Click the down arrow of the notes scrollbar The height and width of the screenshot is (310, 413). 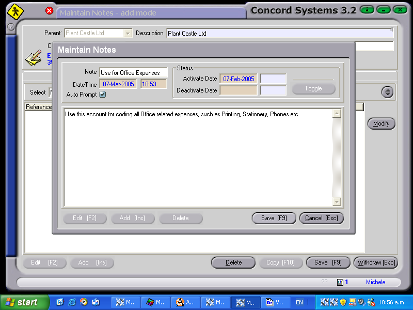[337, 201]
